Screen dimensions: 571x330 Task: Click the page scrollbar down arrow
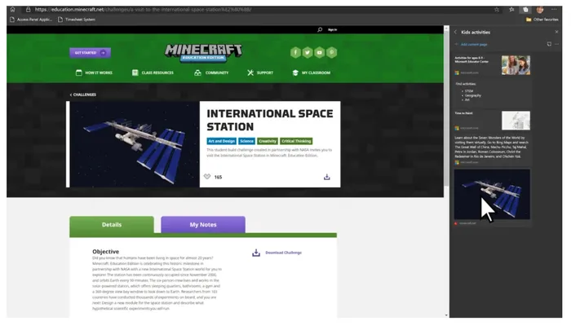446,315
